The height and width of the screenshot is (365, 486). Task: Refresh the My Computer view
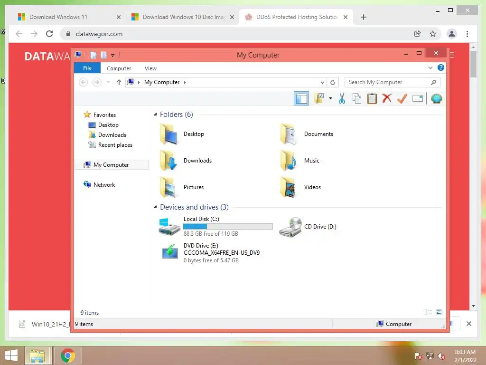click(333, 82)
